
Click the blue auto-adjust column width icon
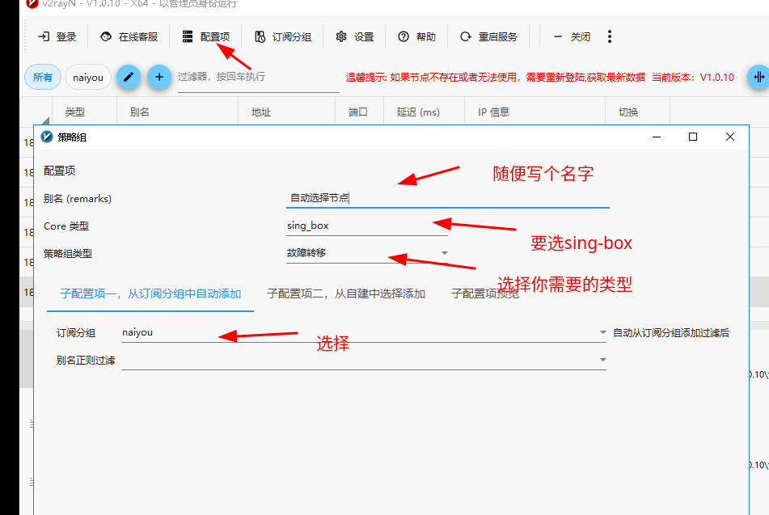758,77
